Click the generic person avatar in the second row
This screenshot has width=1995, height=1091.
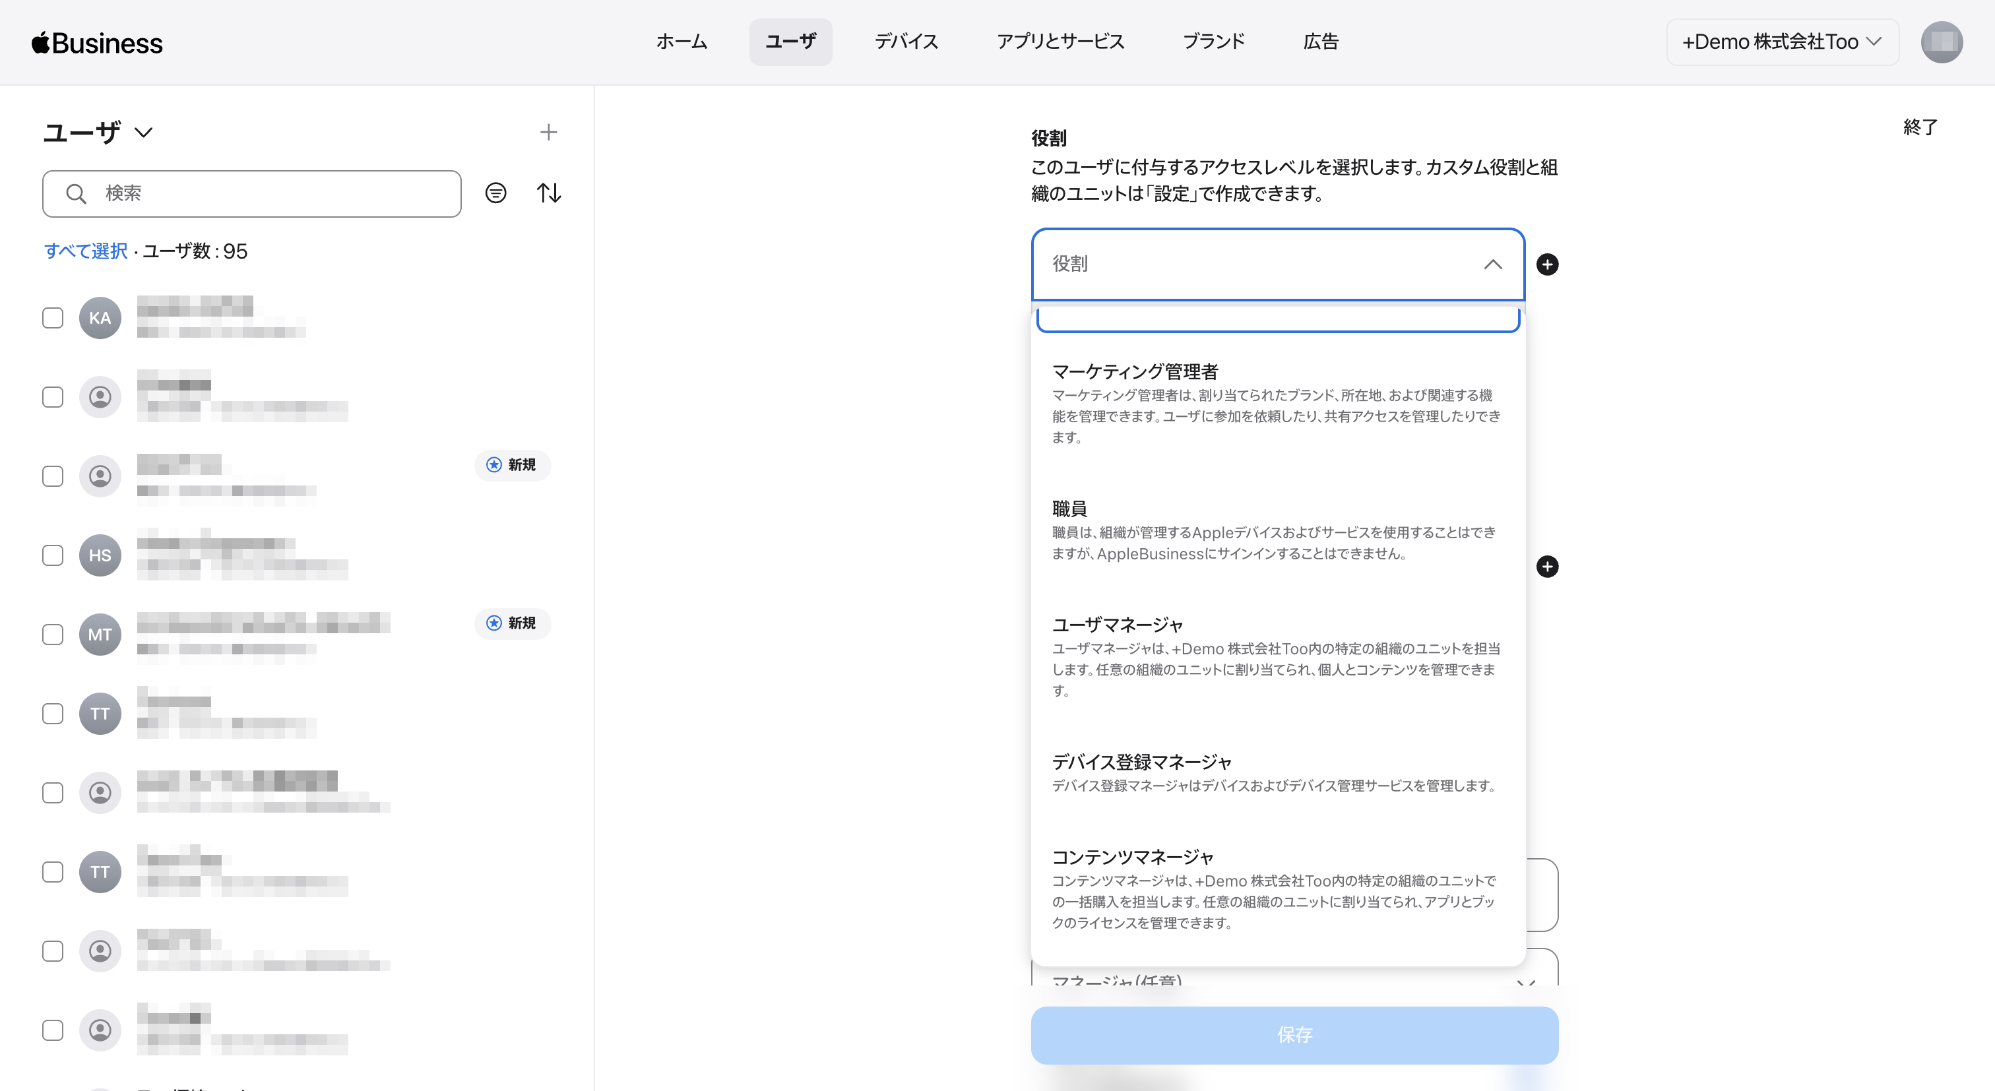point(100,396)
